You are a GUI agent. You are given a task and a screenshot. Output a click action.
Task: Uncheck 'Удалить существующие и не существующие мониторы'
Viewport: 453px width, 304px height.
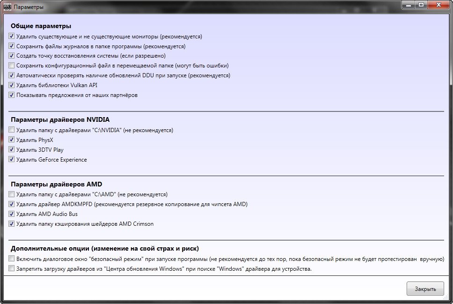click(11, 36)
